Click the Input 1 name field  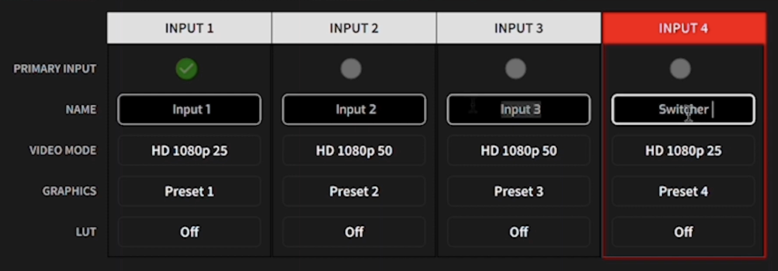[x=189, y=110]
